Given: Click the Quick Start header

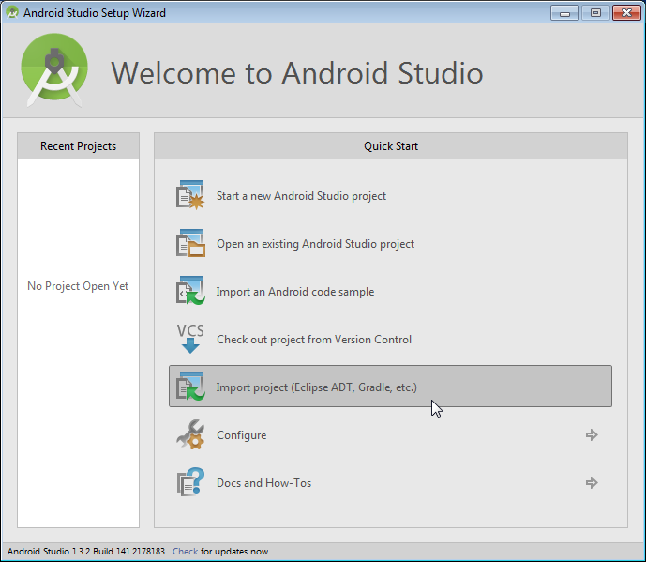Looking at the screenshot, I should (x=391, y=146).
